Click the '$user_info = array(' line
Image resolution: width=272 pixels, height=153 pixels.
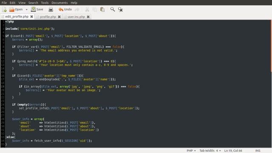pyautogui.click(x=28, y=119)
